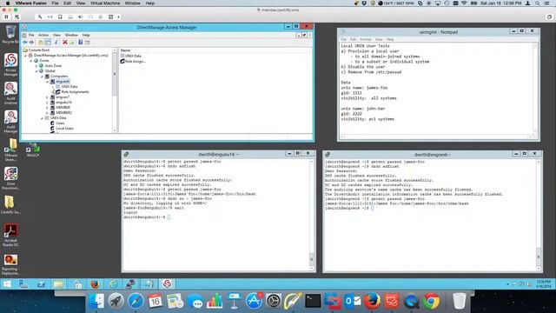Open Google Chrome in the macOS Dock

tap(431, 302)
